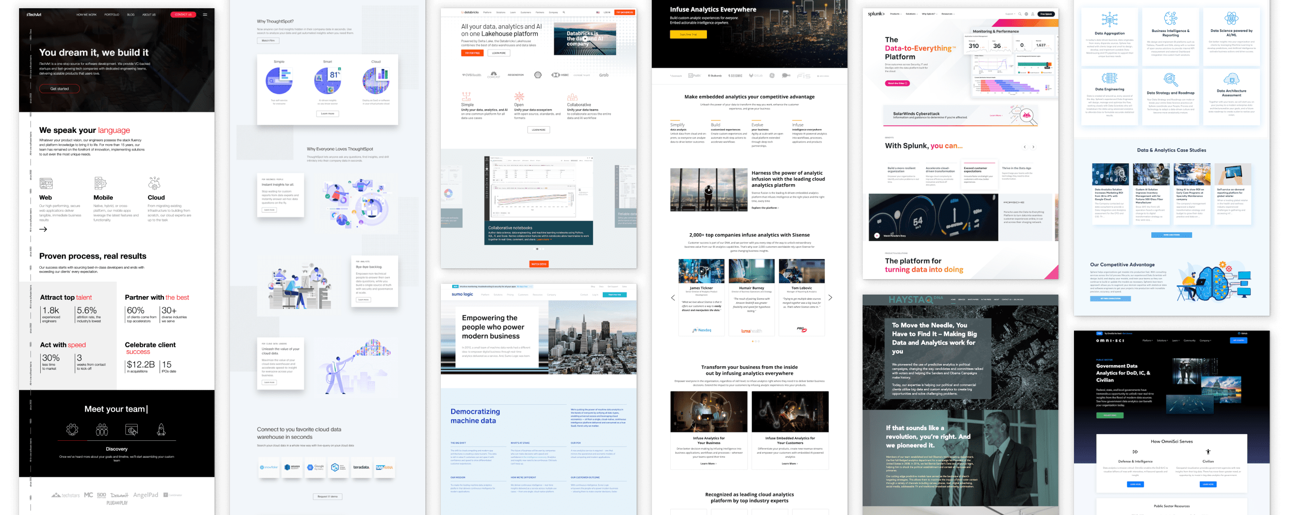The image size is (1289, 515).
Task: Open Why Splunk dropdown in nav
Action: tap(929, 14)
